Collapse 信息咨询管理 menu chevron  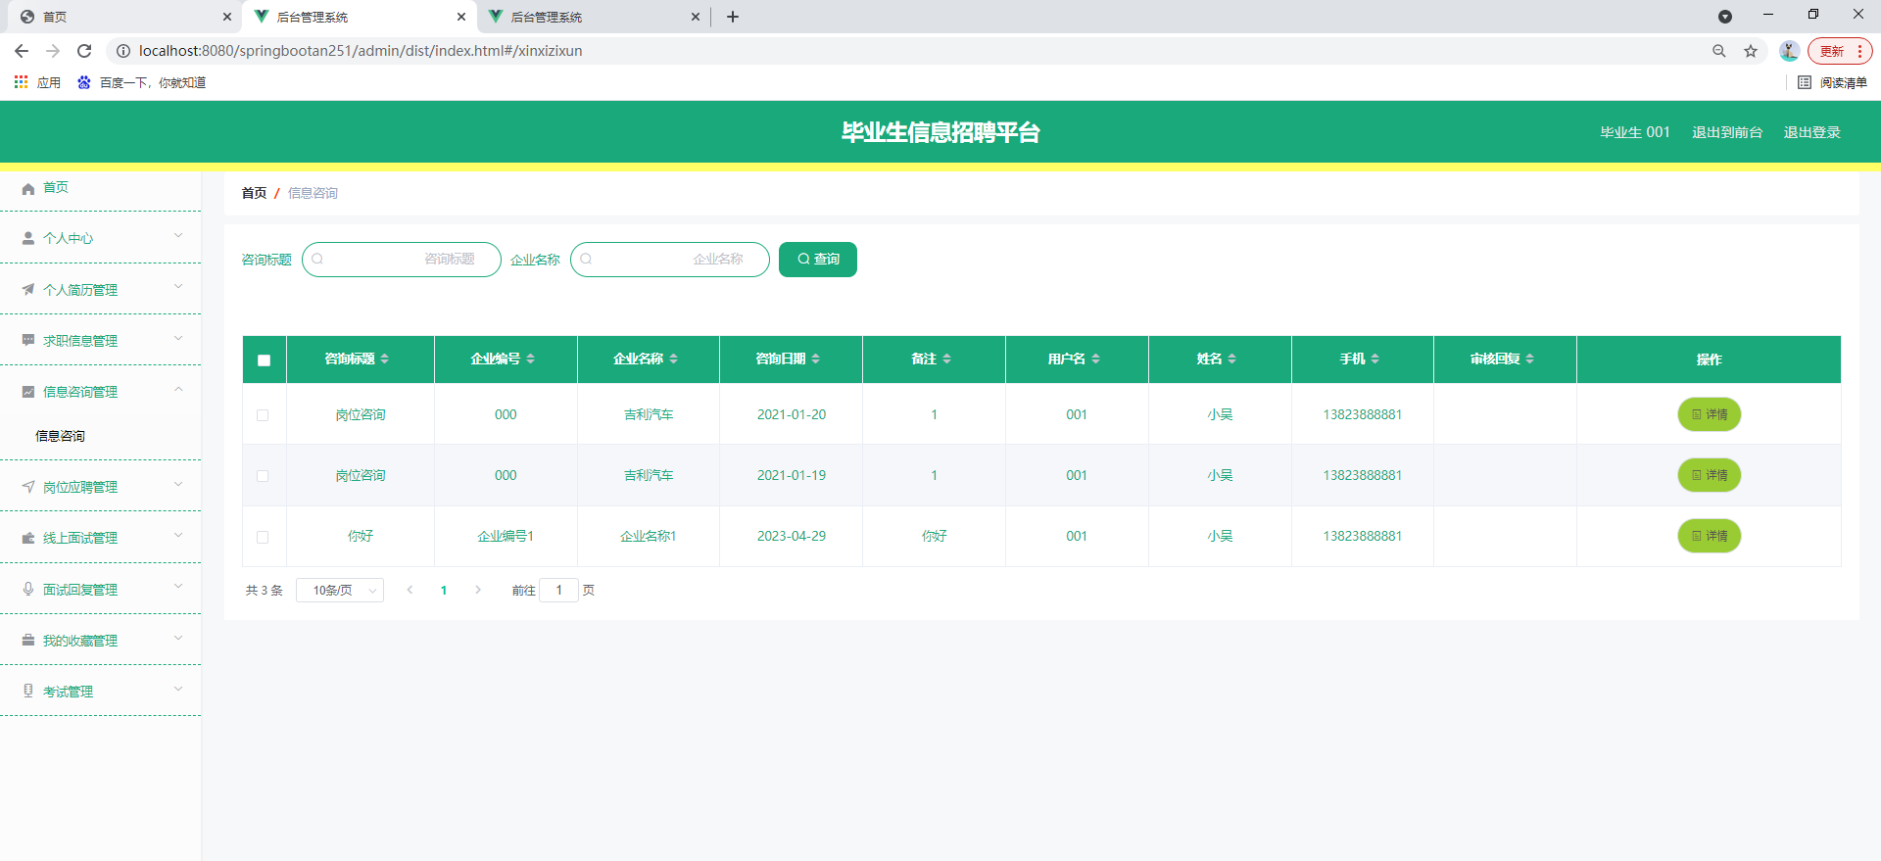[x=178, y=390]
